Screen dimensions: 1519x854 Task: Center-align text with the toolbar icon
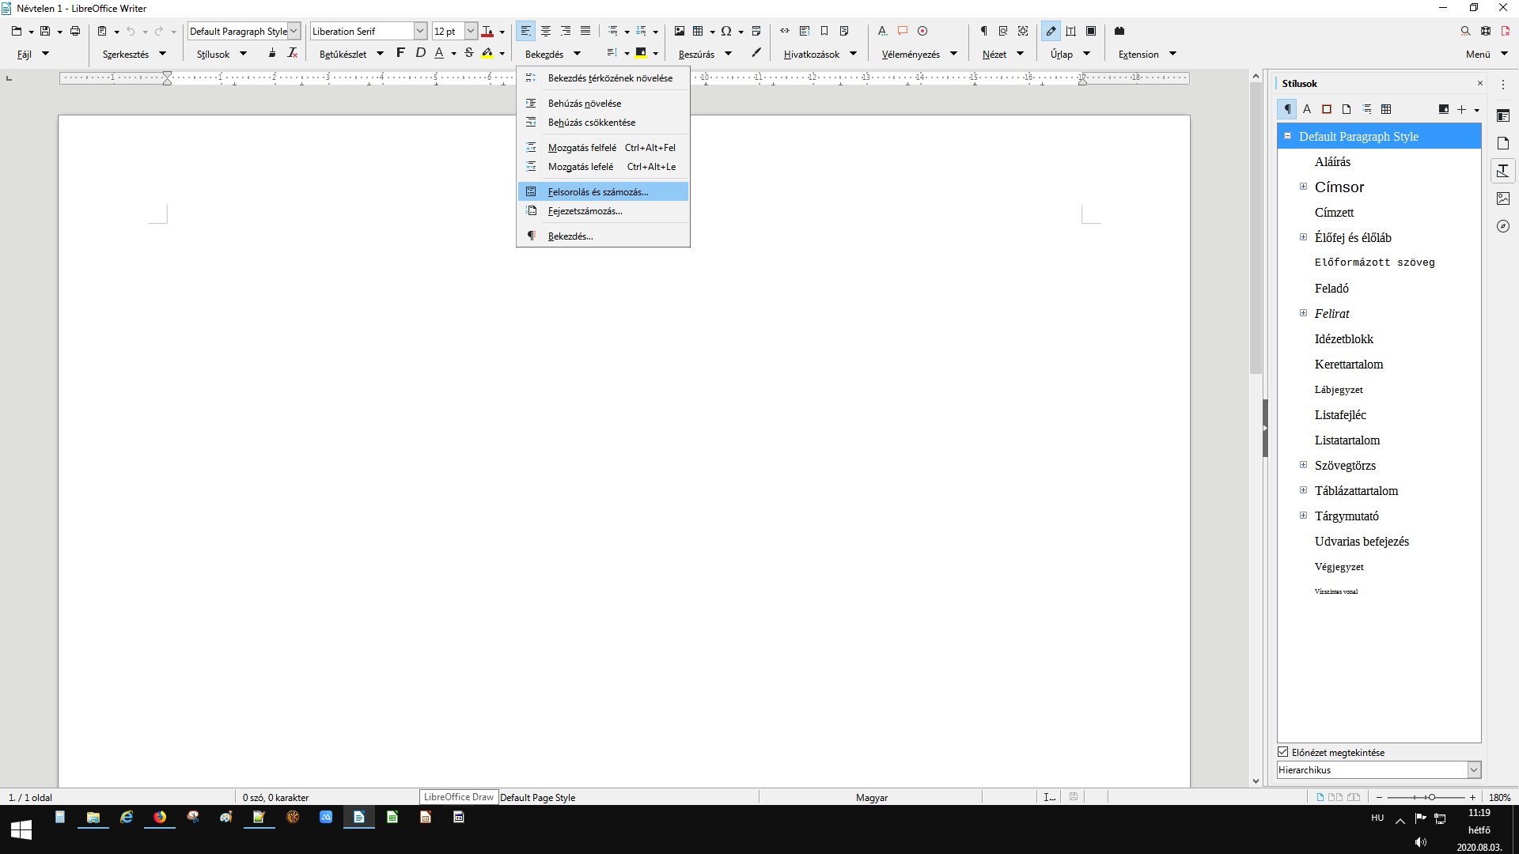[x=546, y=31]
